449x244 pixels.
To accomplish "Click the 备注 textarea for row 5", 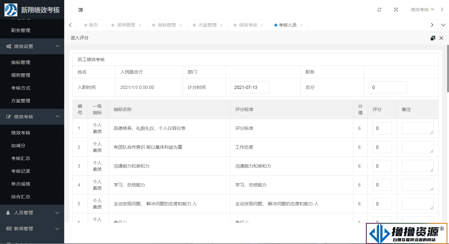I will (418, 204).
